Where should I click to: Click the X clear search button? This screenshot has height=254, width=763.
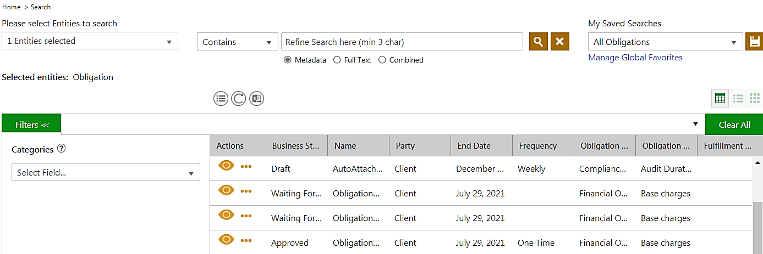(x=559, y=42)
